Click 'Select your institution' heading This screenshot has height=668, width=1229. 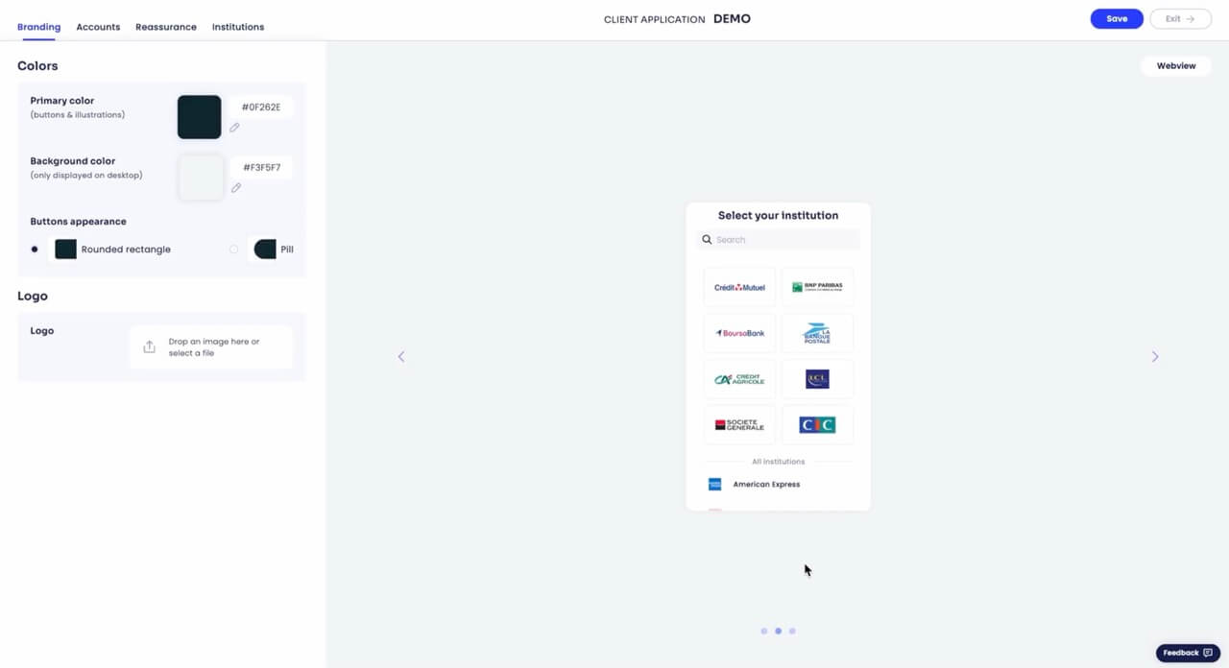click(x=779, y=216)
